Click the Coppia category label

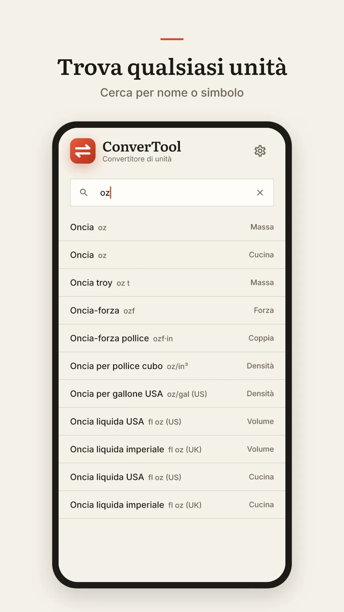(x=261, y=338)
